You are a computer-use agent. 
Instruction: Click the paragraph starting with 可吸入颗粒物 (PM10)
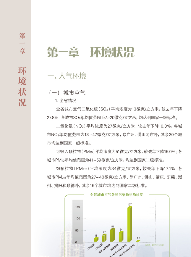click(x=114, y=156)
